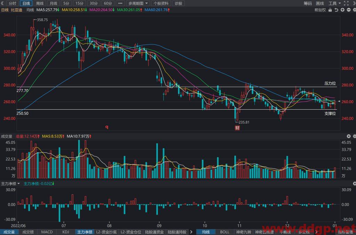Open 诊股 stock diagnosis
Viewport: 356px width, 235px height.
pos(178,3)
